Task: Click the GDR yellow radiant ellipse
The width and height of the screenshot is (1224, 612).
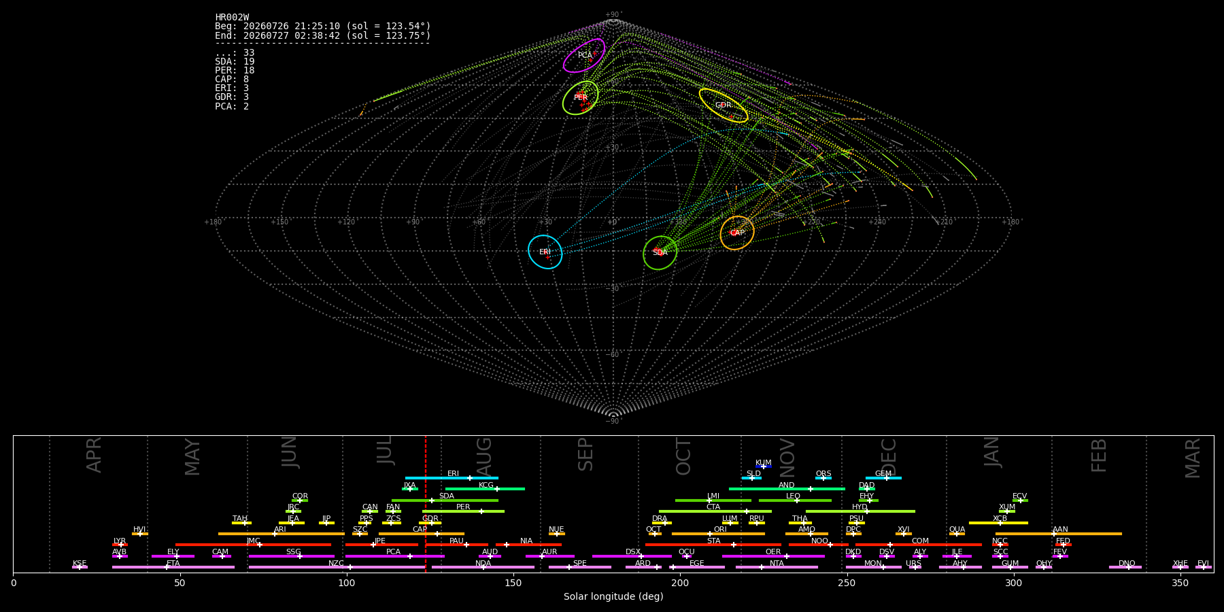Action: [x=724, y=105]
